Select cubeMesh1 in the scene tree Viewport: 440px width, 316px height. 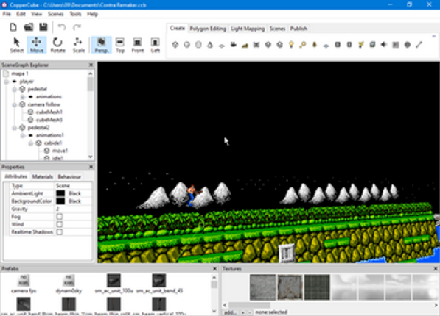pyautogui.click(x=49, y=112)
